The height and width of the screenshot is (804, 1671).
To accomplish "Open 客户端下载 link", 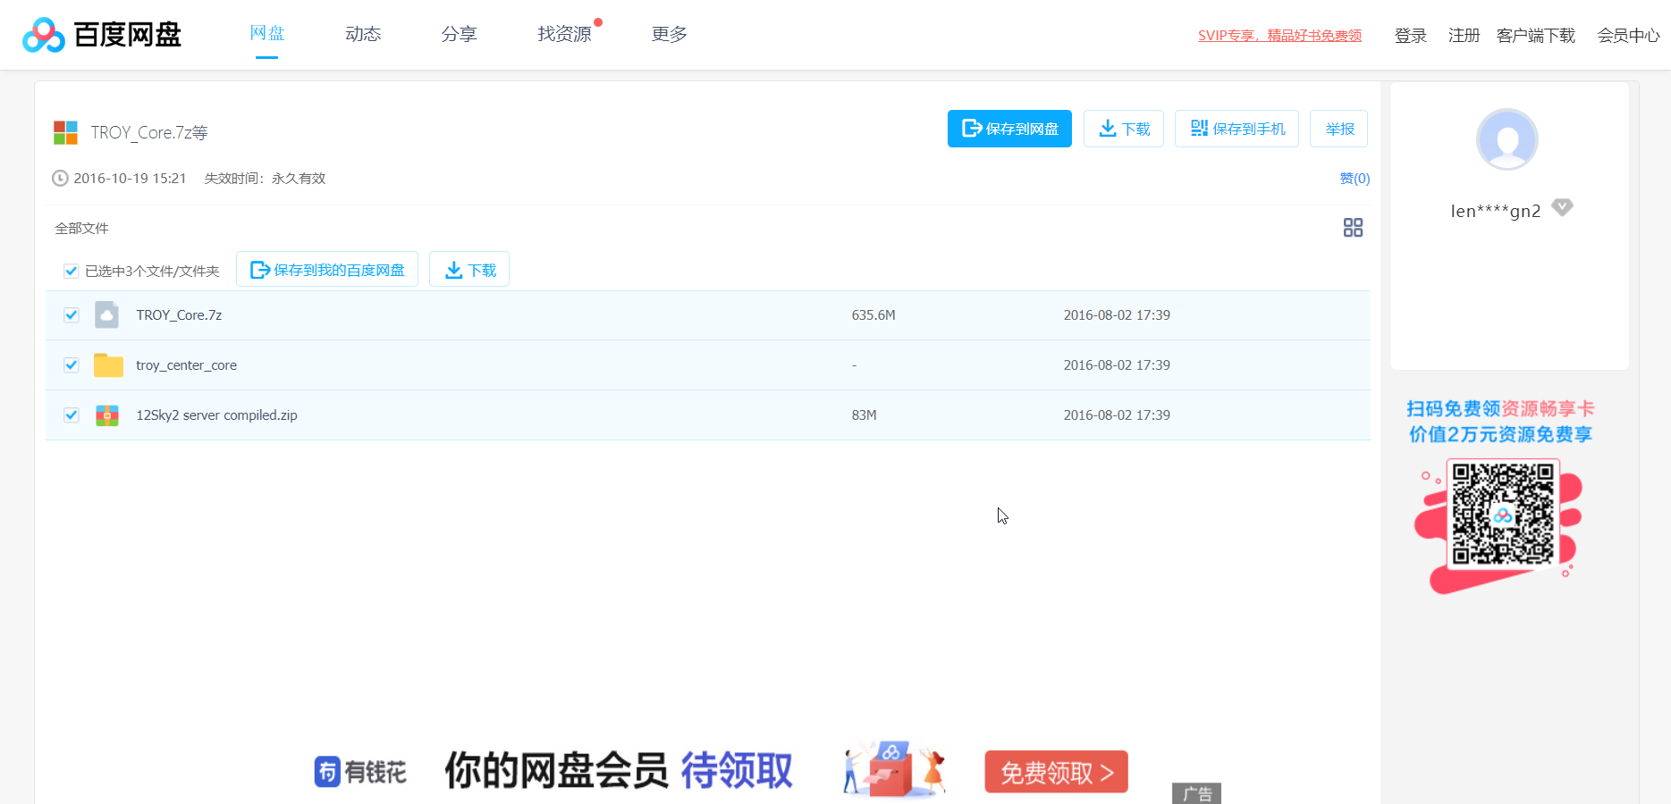I will point(1536,36).
